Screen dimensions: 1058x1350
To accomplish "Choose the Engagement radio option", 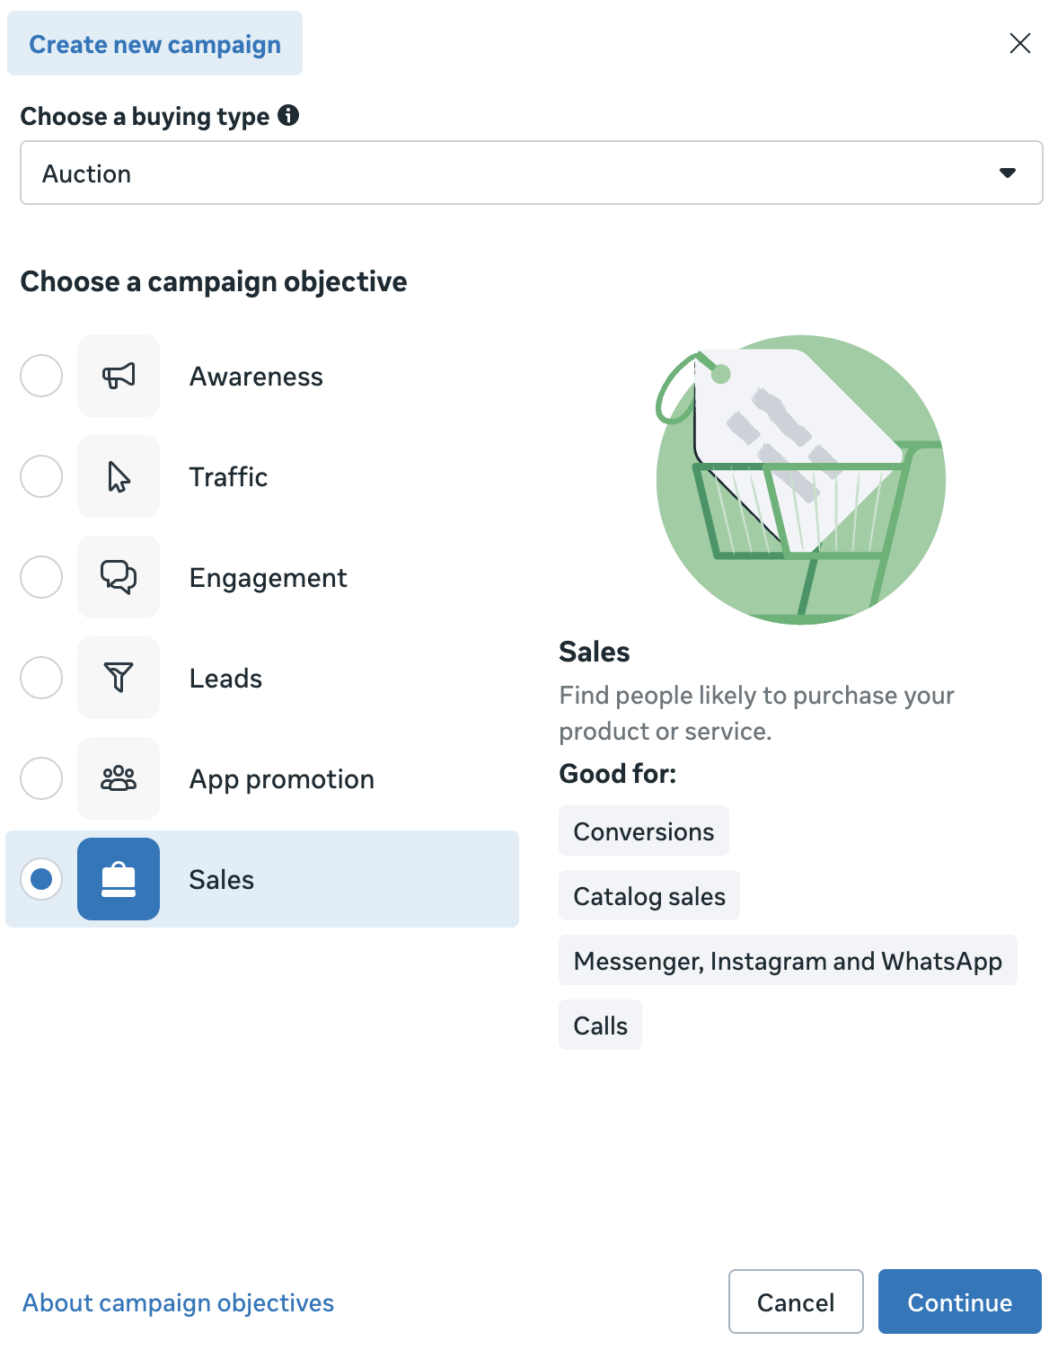I will (41, 577).
